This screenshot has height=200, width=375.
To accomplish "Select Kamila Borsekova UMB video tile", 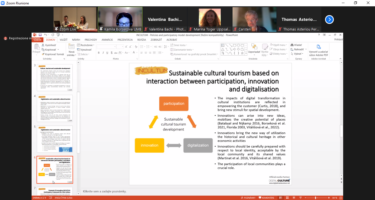I will pos(120,20).
